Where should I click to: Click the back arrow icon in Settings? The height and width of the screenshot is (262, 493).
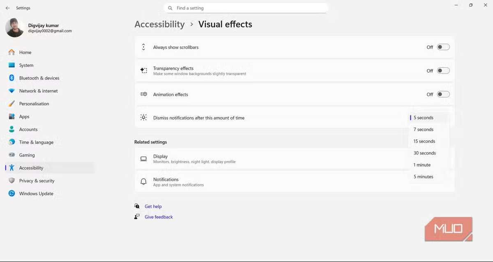click(7, 8)
